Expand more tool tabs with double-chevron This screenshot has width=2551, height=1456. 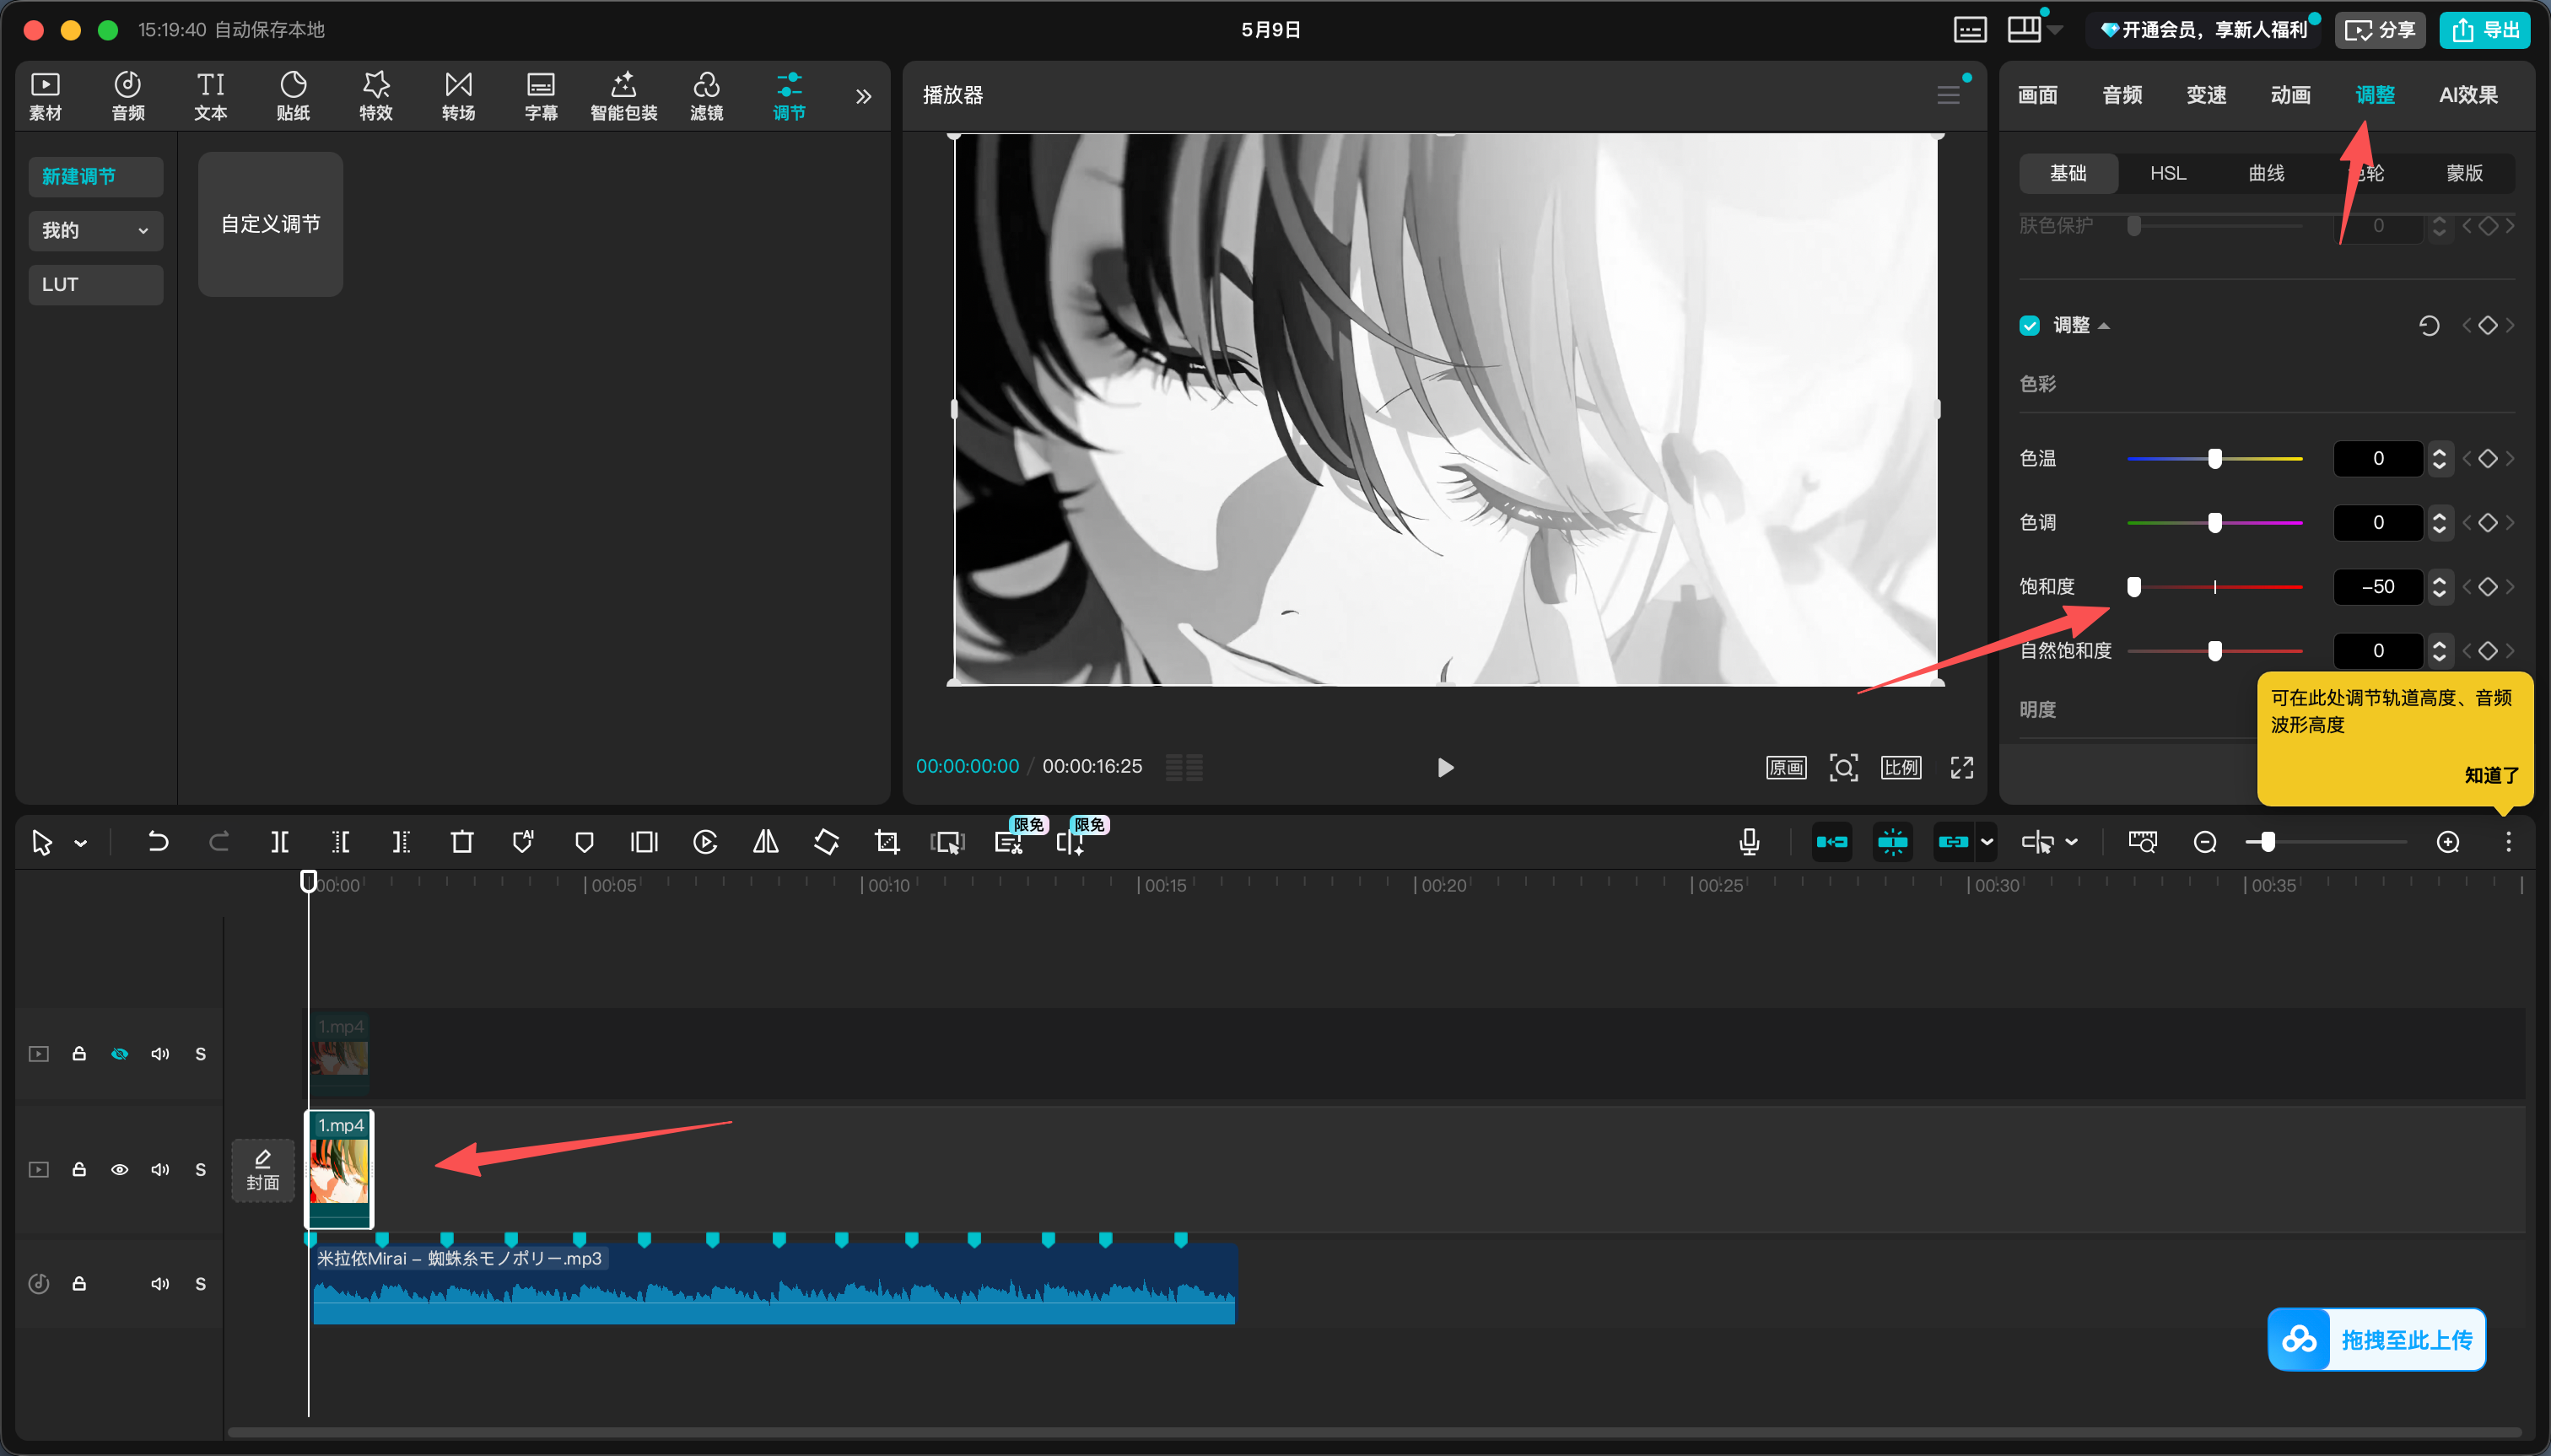pyautogui.click(x=864, y=96)
